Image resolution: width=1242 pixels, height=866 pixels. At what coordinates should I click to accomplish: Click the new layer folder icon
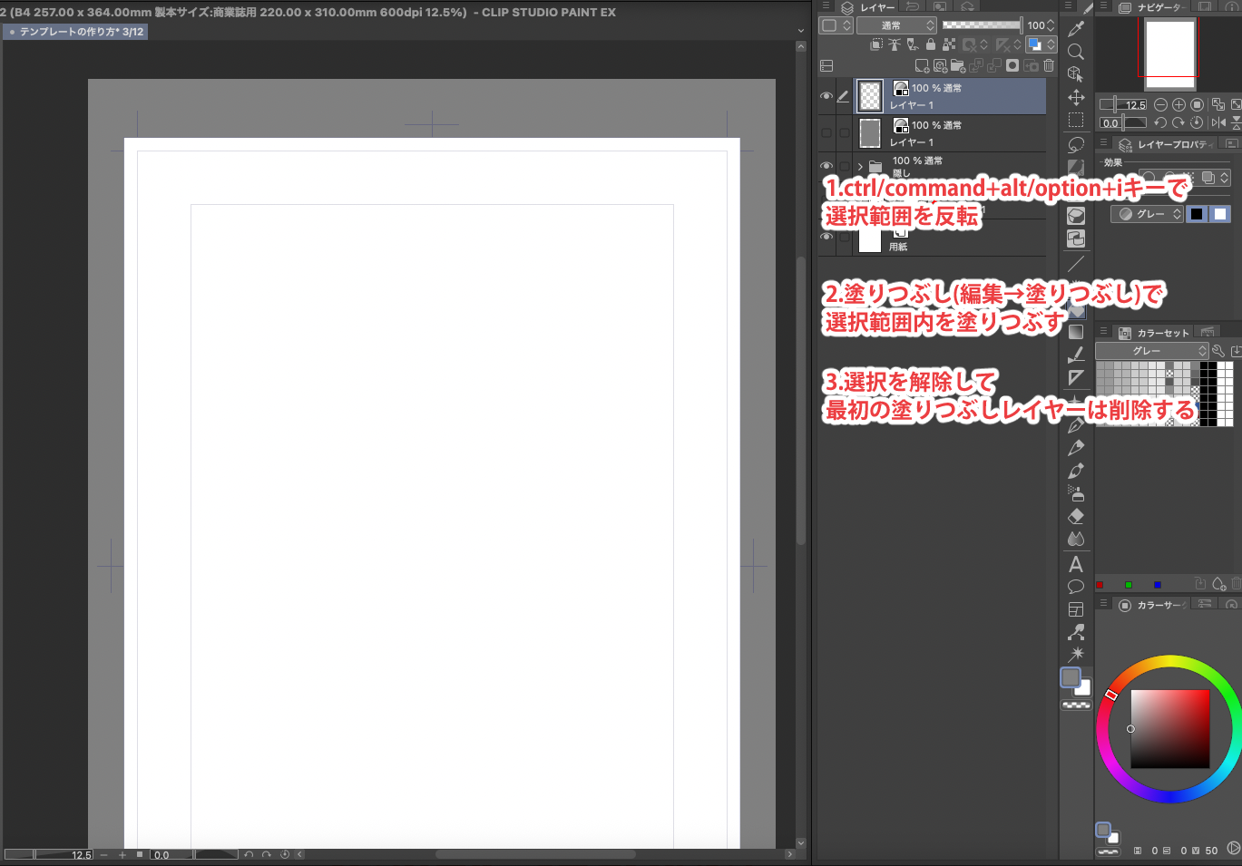[957, 65]
